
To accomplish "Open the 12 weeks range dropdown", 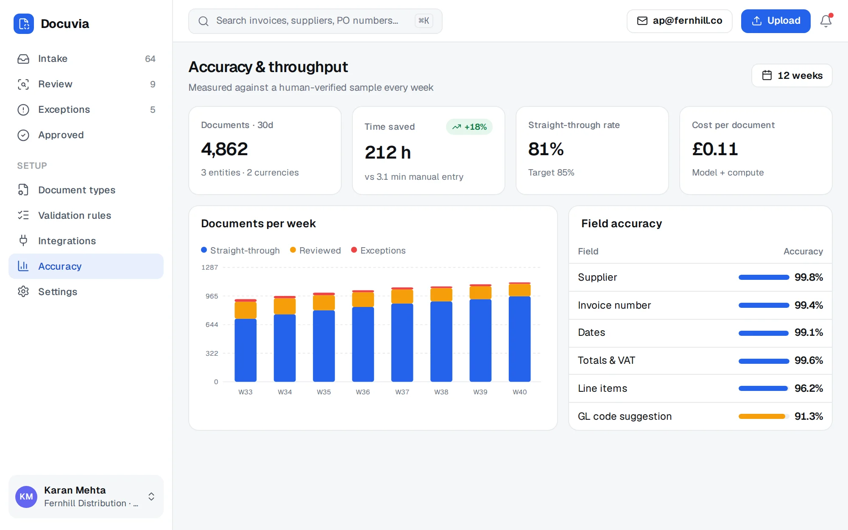I will pyautogui.click(x=792, y=75).
